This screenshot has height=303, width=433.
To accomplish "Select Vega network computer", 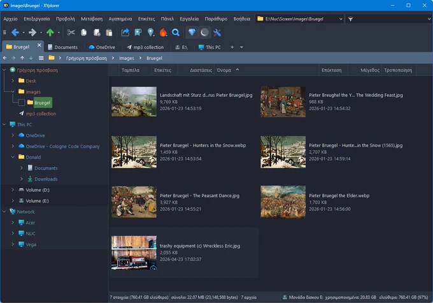I will (31, 244).
